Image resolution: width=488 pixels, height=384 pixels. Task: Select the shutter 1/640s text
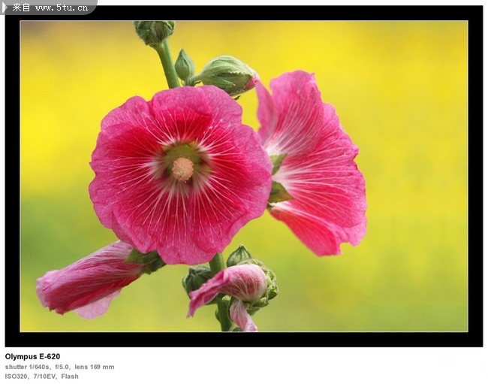pos(27,367)
